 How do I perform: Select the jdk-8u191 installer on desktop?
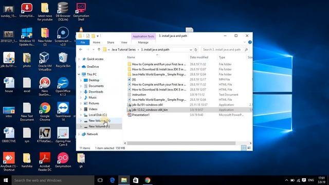(9, 60)
